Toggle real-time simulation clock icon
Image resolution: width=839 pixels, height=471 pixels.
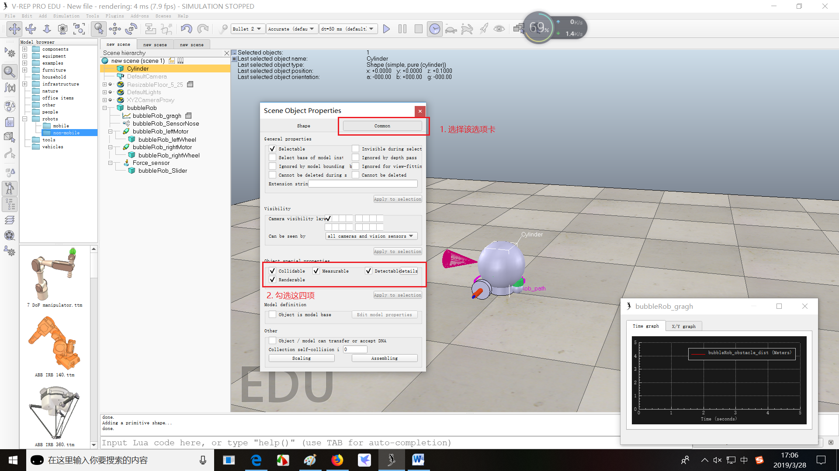coord(434,29)
